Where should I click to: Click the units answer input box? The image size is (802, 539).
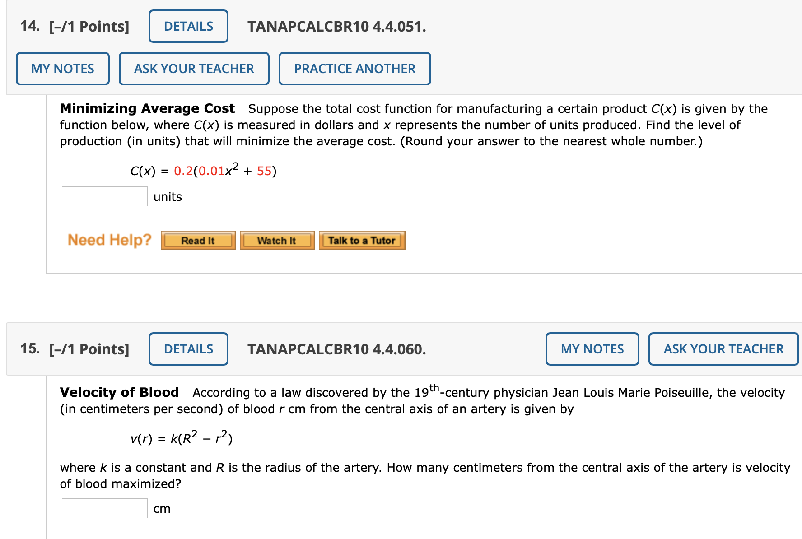click(x=105, y=196)
